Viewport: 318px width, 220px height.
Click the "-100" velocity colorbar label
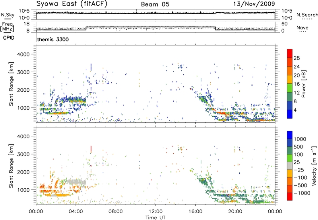301,178
